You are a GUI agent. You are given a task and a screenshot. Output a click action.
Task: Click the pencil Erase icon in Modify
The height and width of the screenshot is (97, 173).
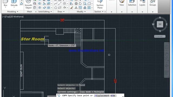point(71,8)
